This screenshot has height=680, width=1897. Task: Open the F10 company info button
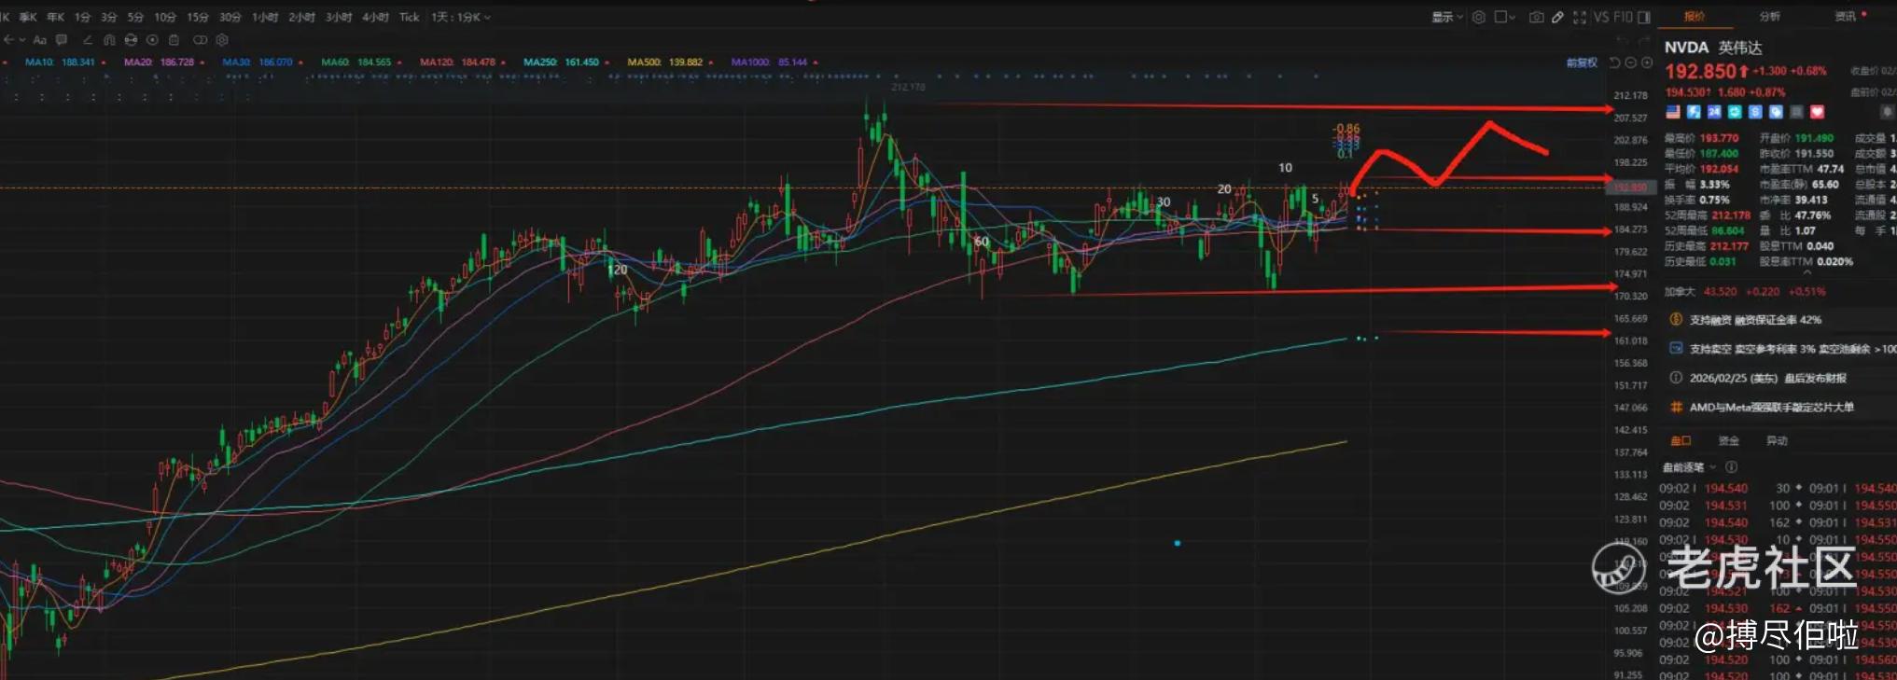[x=1623, y=17]
